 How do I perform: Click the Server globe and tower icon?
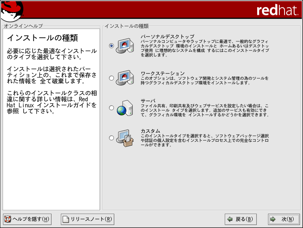point(124,108)
